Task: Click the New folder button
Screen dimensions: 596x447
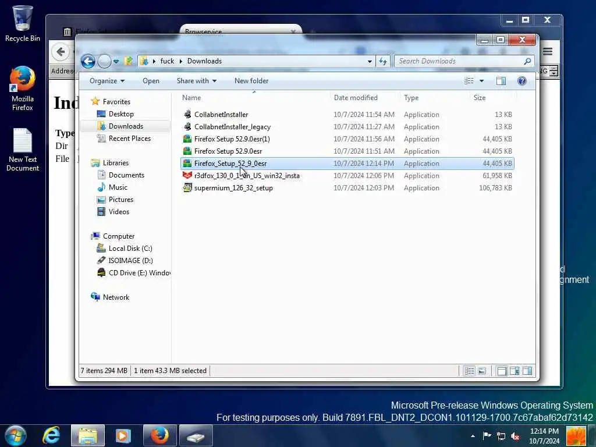Action: point(251,80)
